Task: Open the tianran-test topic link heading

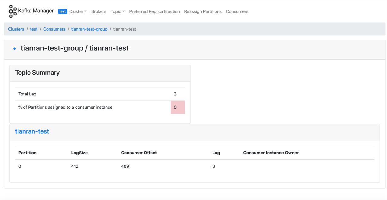Action: [x=32, y=131]
